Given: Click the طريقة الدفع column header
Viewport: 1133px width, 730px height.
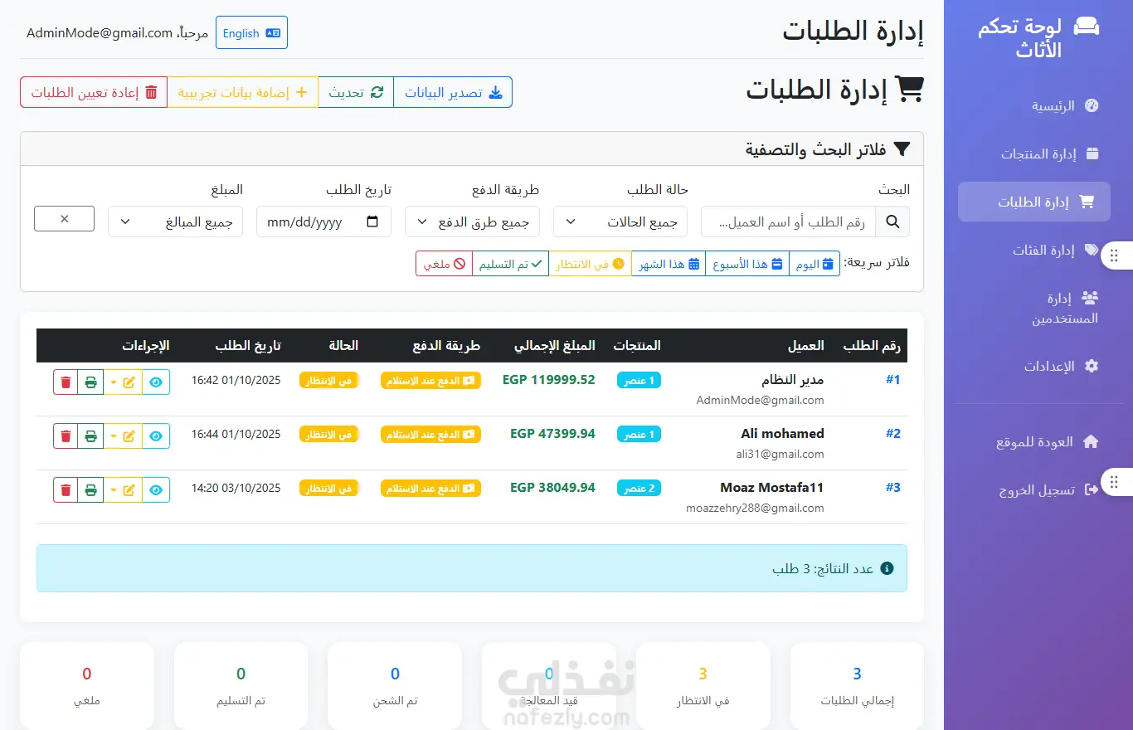Looking at the screenshot, I should point(437,346).
